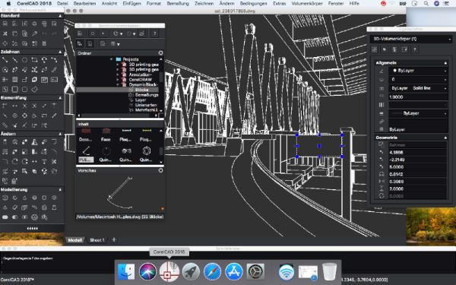This screenshot has width=456, height=285.
Task: Switch to the Sheet1 tab
Action: [x=97, y=240]
